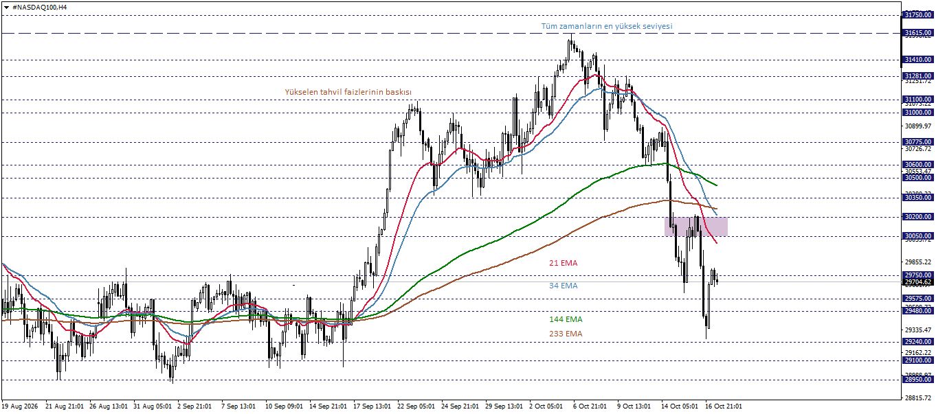This screenshot has height=414, width=936.
Task: Click the "Yükselen tahvil faizlerinin baskısı" annotation
Action: pos(348,91)
